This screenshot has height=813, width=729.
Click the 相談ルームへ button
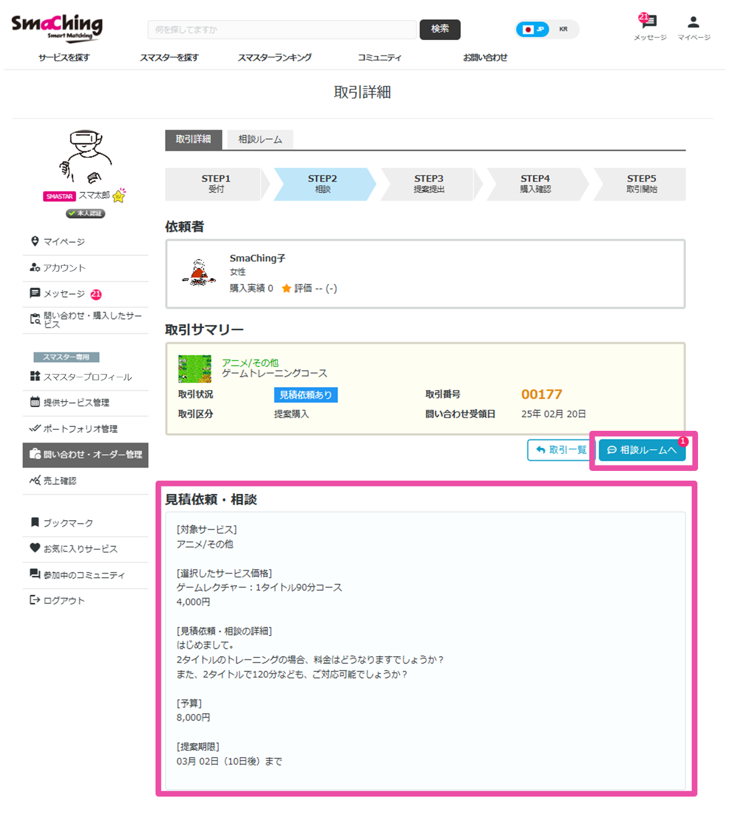point(642,450)
